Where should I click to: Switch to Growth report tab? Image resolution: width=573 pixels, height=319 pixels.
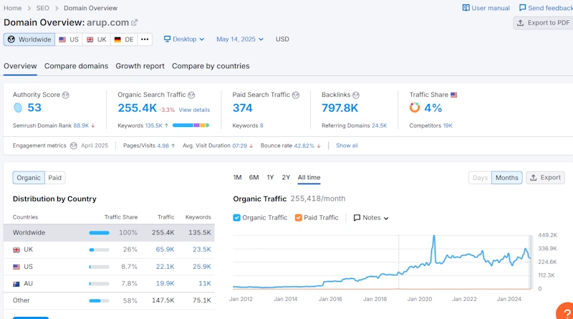(x=140, y=66)
